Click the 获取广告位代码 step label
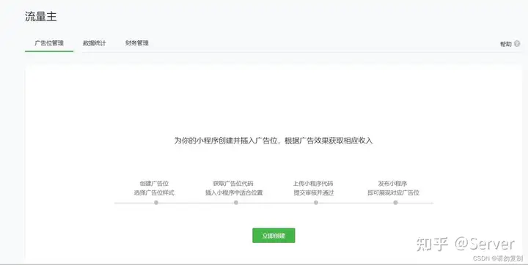The image size is (528, 265). point(233,183)
